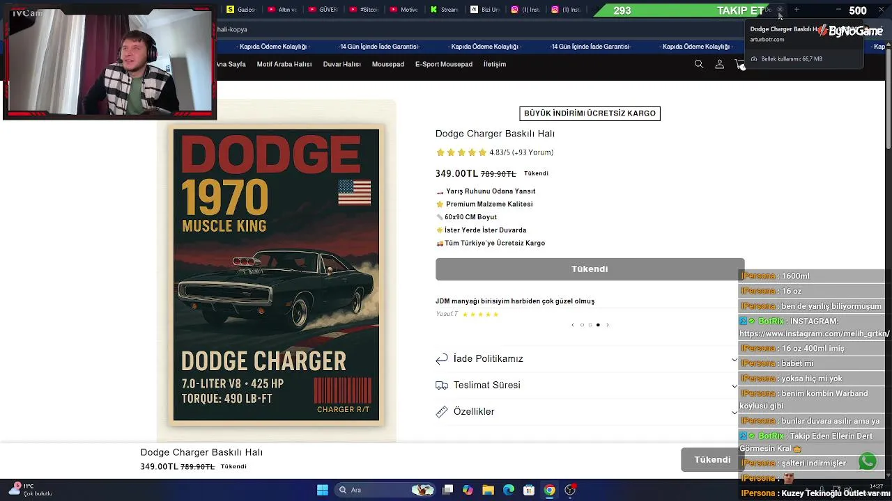Switch to the second Instagram tab
The width and height of the screenshot is (892, 501).
tap(565, 10)
